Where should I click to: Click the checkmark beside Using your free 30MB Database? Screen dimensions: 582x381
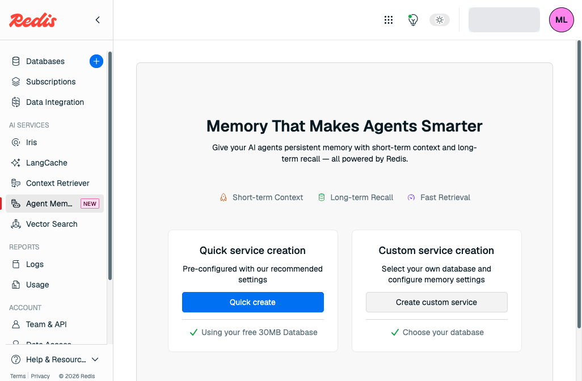[x=193, y=332]
